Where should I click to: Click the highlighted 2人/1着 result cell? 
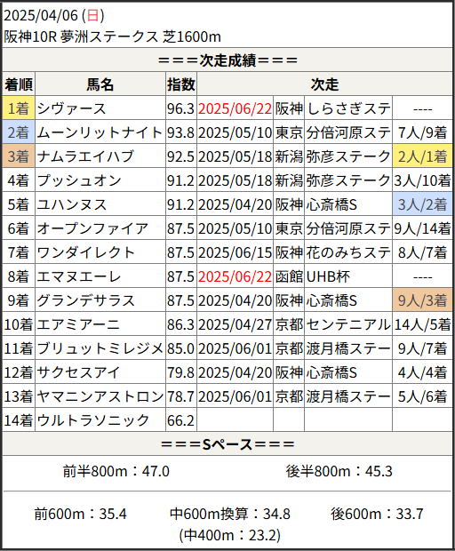tap(422, 156)
